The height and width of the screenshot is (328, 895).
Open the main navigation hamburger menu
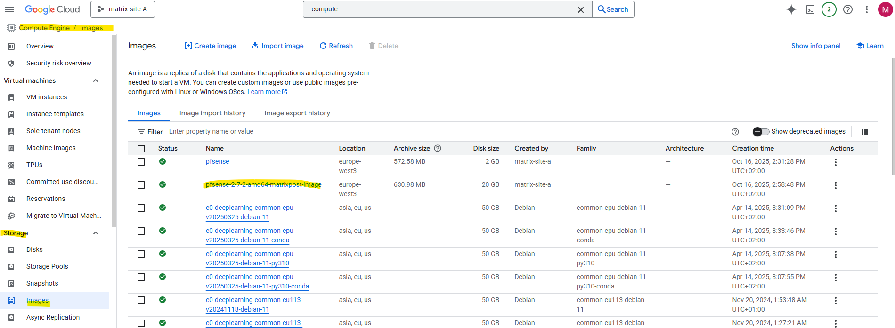pos(9,9)
